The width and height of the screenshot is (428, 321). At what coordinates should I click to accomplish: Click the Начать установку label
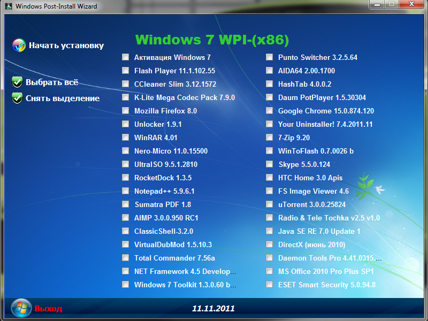[66, 45]
